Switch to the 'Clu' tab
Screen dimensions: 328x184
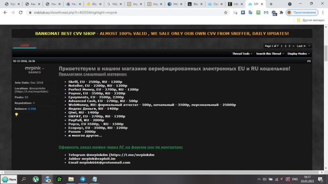216,4
